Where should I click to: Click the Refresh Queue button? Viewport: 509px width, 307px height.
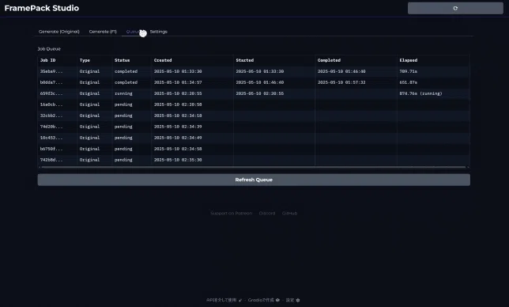254,180
